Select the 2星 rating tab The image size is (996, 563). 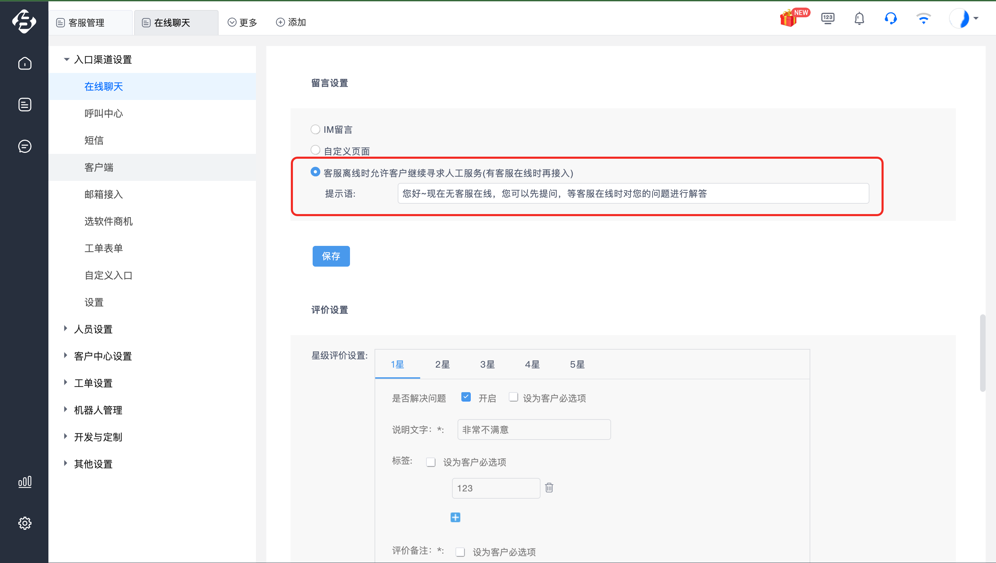(442, 364)
